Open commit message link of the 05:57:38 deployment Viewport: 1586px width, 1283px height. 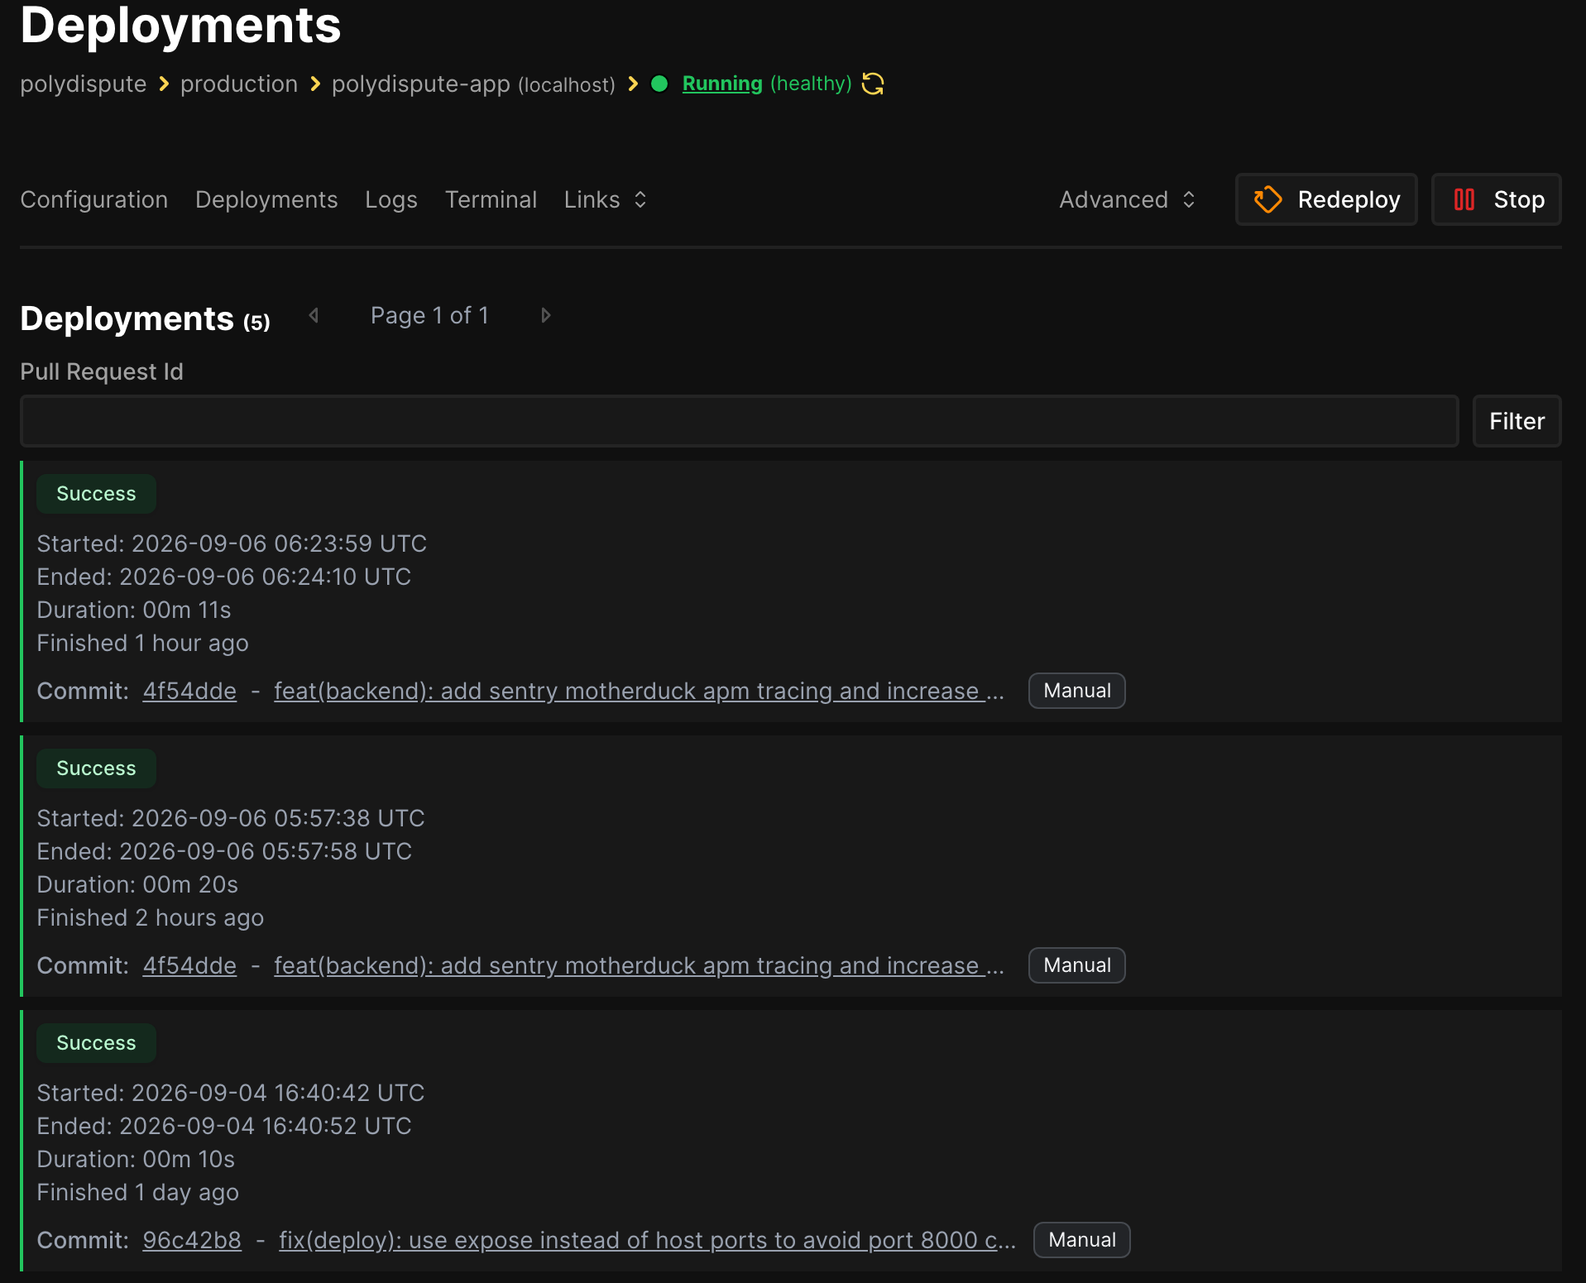pos(639,965)
